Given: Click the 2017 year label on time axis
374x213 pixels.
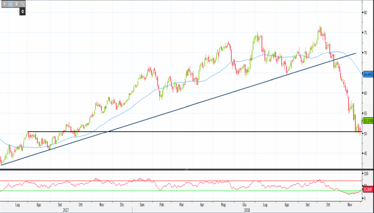Looking at the screenshot, I should pyautogui.click(x=65, y=209).
